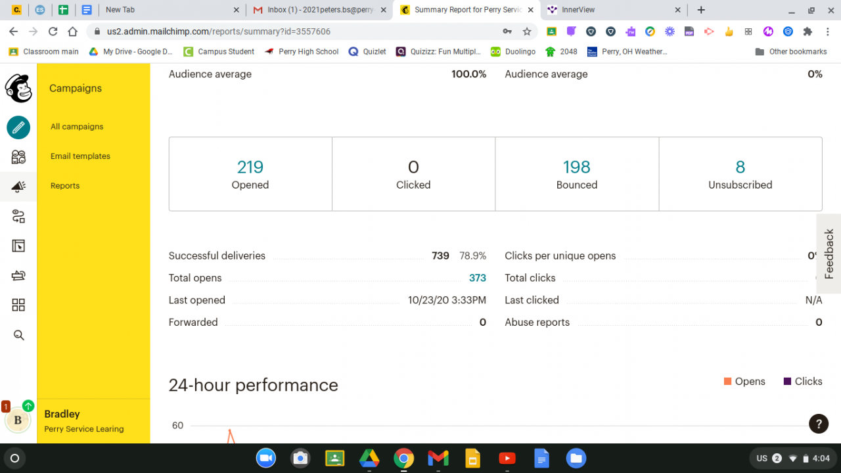Open the Duolingo bookmark
This screenshot has width=841, height=473.
coord(513,51)
